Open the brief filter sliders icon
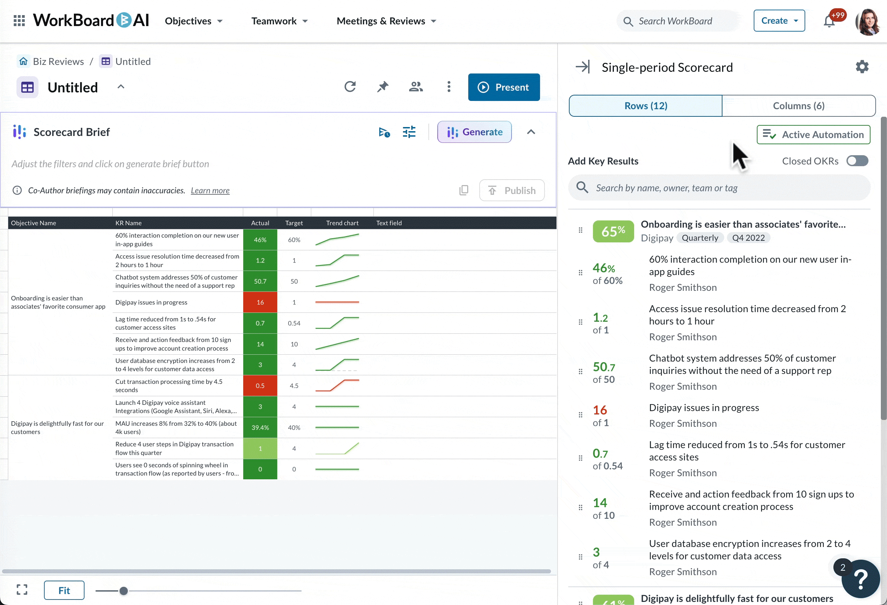Viewport: 887px width, 605px height. (409, 132)
